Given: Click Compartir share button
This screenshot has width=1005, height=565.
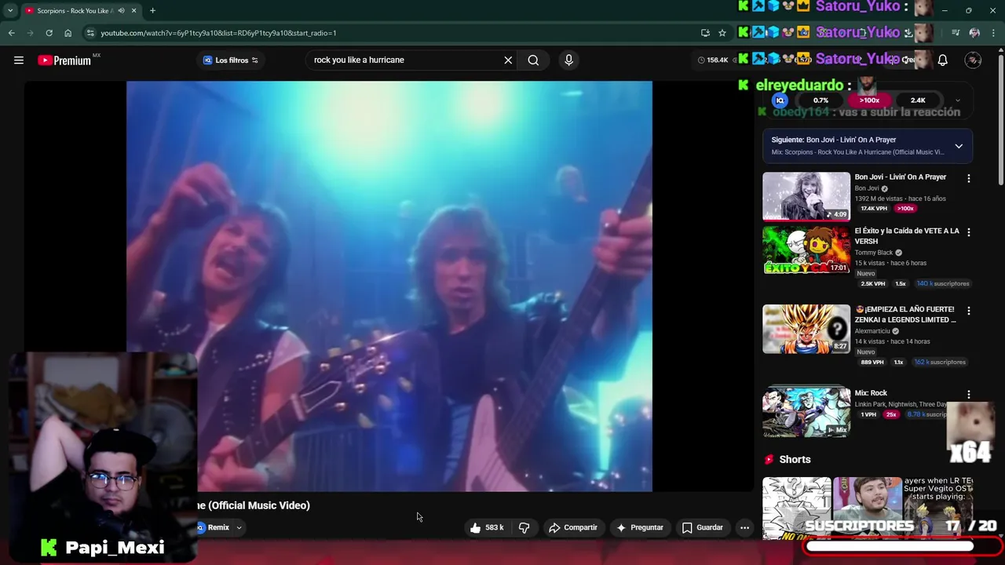Looking at the screenshot, I should [573, 528].
